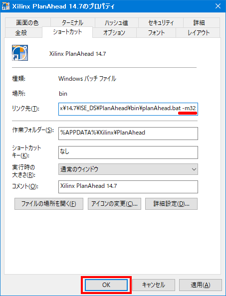
Task: Close the properties dialog with the X button
Action: [x=218, y=6]
